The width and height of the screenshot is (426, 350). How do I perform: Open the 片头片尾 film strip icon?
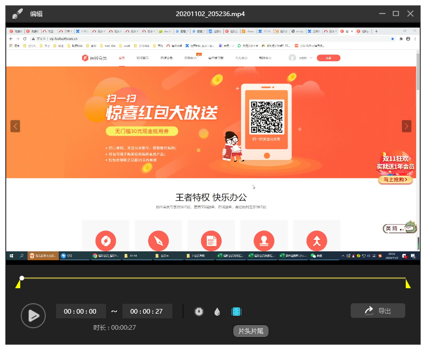click(236, 312)
